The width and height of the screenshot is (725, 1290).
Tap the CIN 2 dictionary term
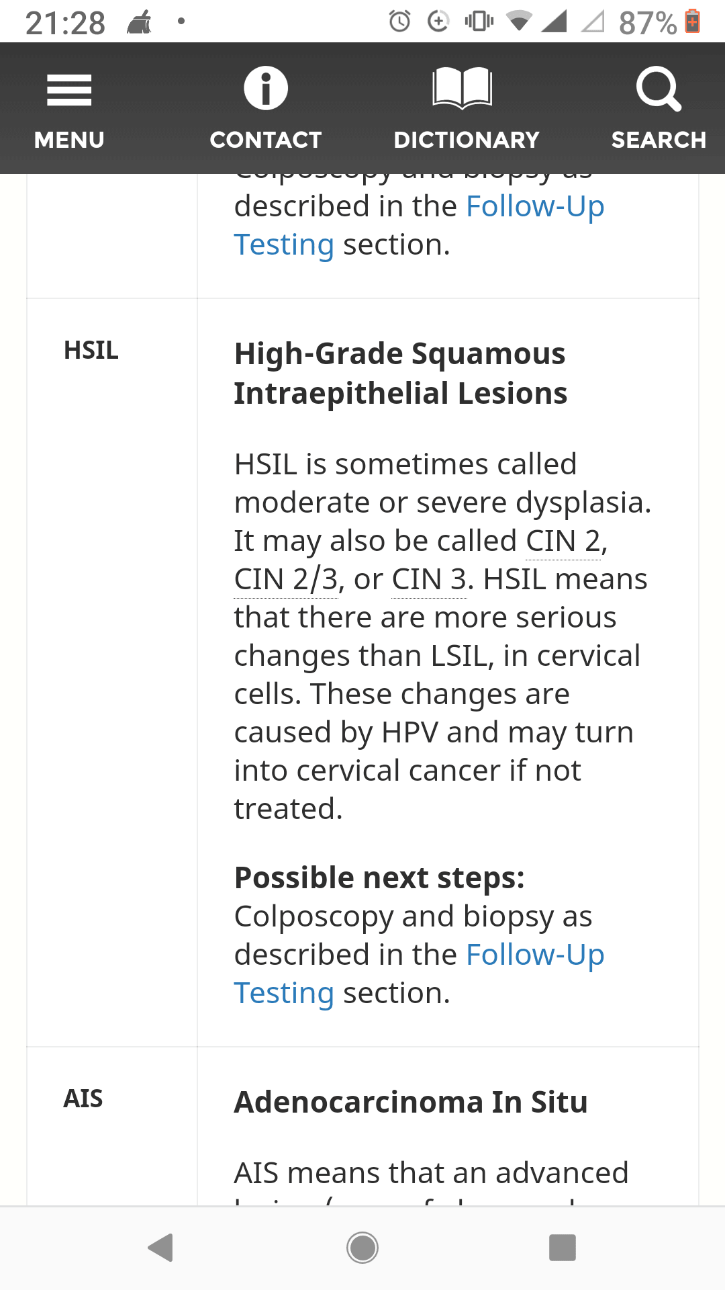click(x=563, y=541)
